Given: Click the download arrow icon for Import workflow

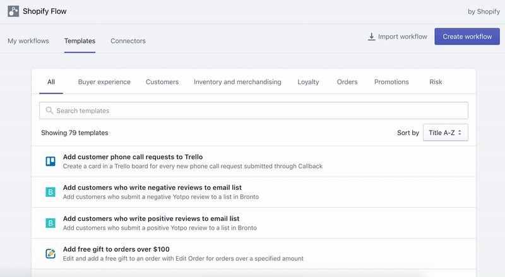Looking at the screenshot, I should pos(372,37).
